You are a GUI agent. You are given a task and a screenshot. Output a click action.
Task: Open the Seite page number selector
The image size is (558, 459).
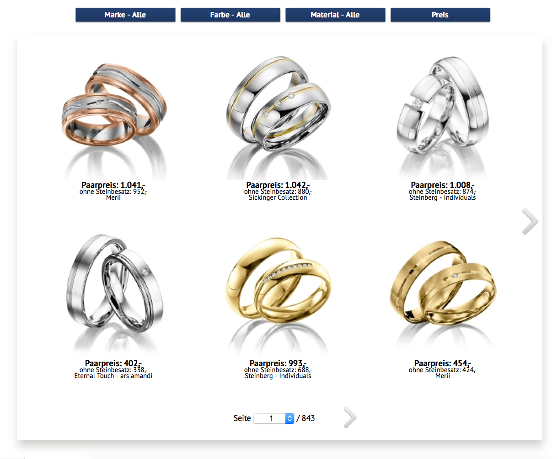pos(274,418)
